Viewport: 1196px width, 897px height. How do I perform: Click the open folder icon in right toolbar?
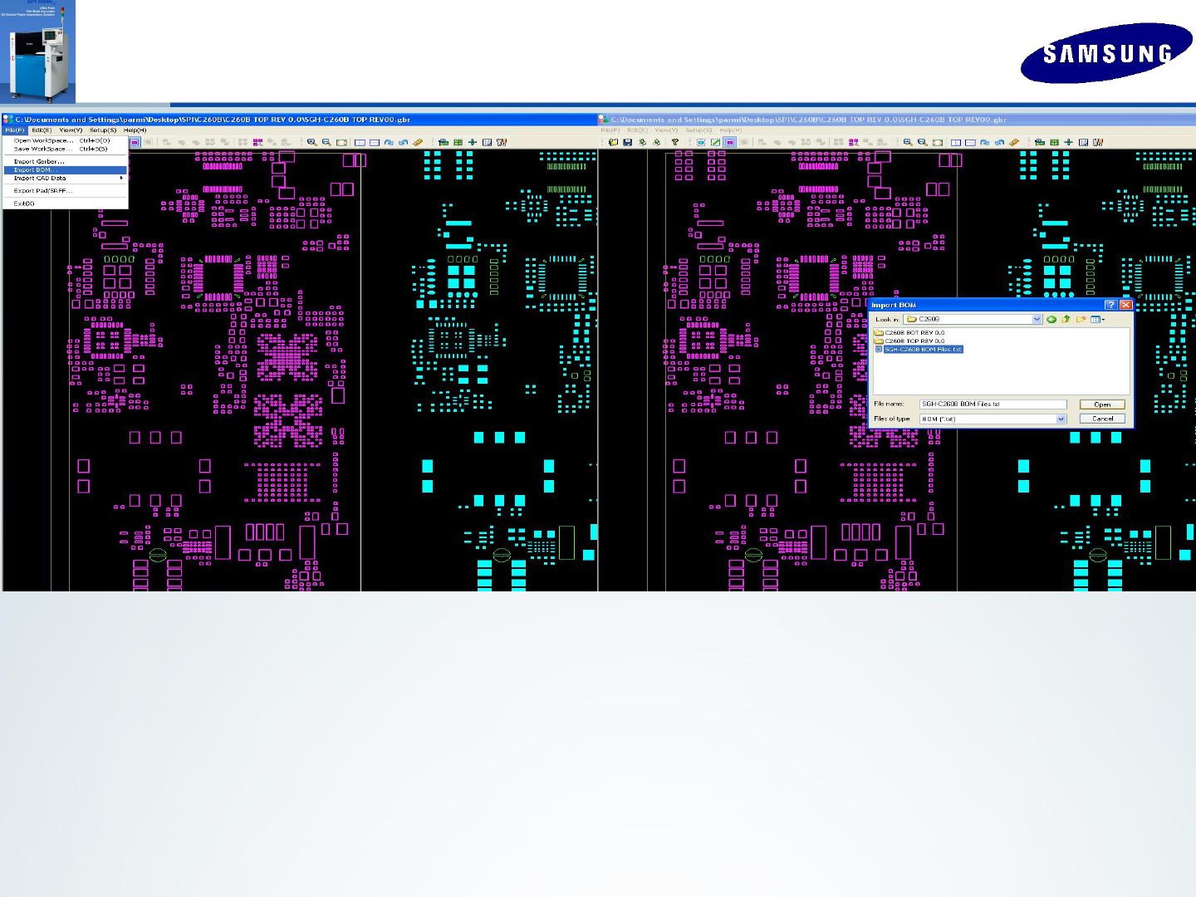click(x=613, y=142)
